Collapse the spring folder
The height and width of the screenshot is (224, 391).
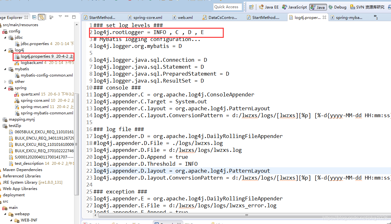[5, 88]
